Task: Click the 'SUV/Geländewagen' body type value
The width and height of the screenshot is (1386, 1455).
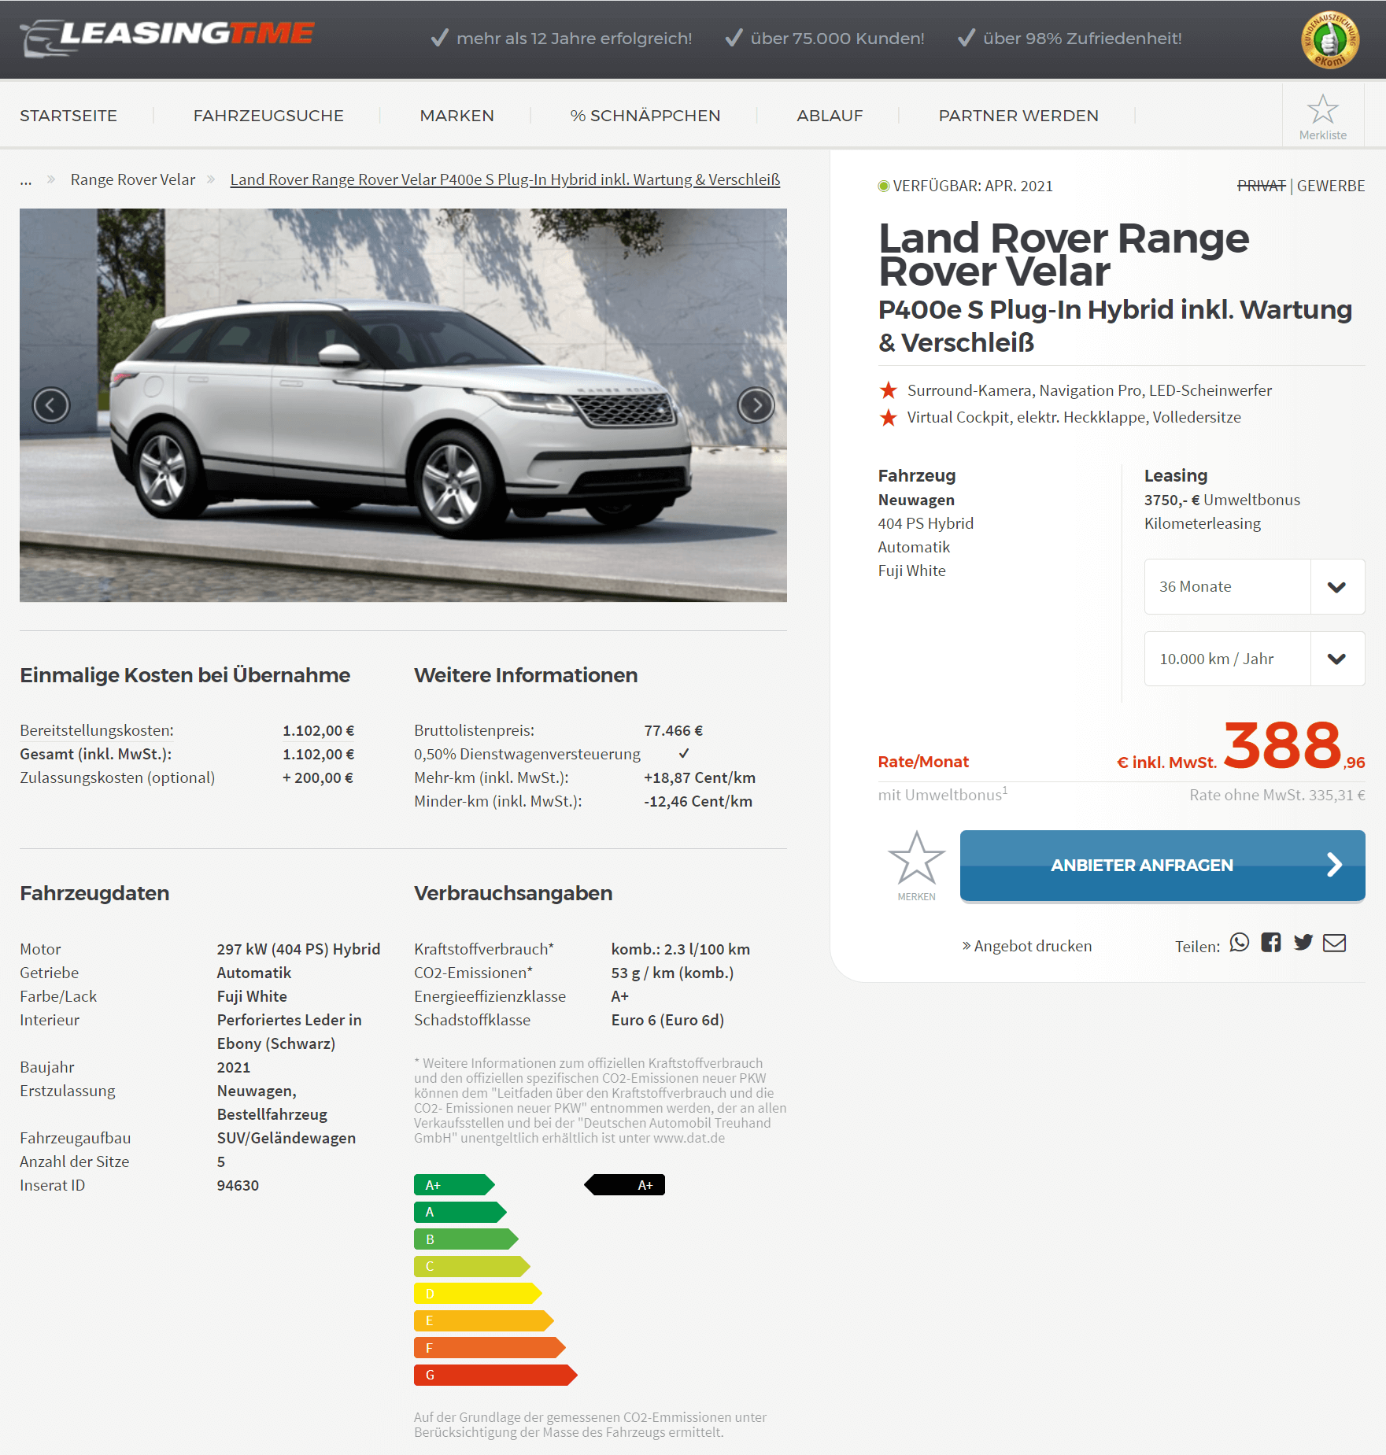Action: click(286, 1138)
